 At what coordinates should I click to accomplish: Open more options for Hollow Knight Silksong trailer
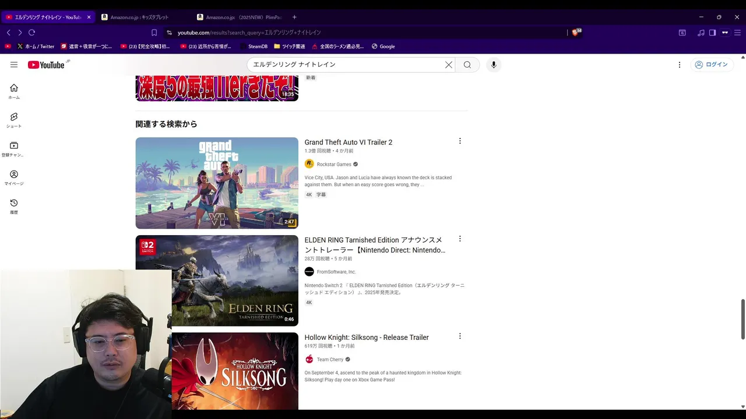(x=460, y=336)
